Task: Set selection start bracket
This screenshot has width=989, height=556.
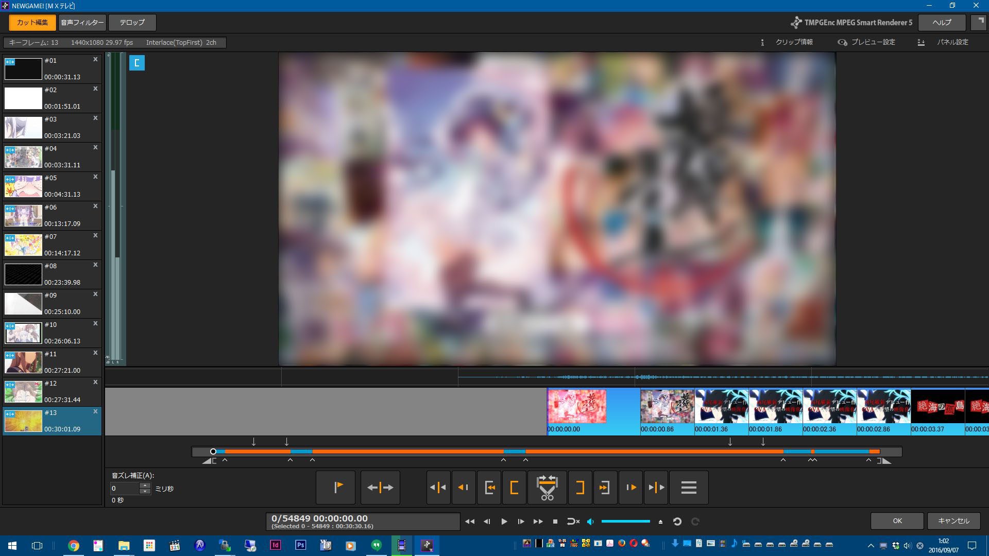Action: 514,487
